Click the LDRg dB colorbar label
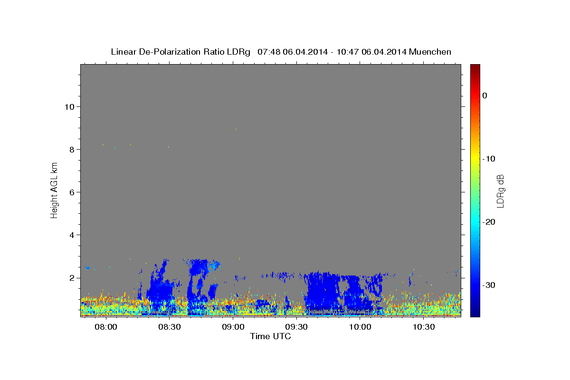The width and height of the screenshot is (570, 380). pyautogui.click(x=500, y=190)
